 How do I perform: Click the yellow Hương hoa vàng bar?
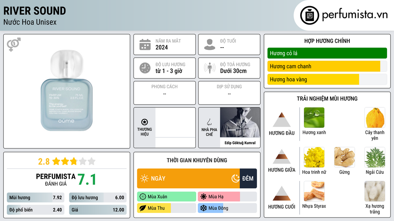pyautogui.click(x=313, y=79)
